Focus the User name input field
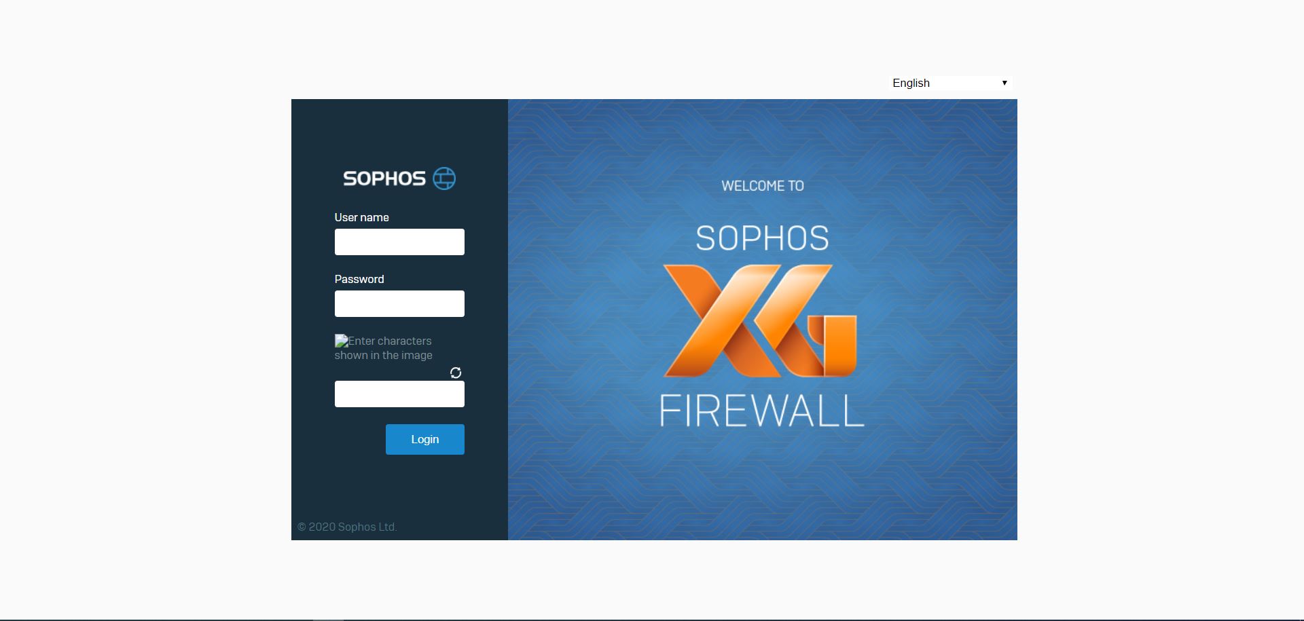The height and width of the screenshot is (621, 1304). 399,242
